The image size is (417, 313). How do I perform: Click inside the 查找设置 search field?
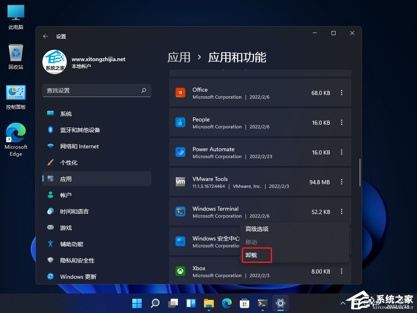(x=97, y=90)
